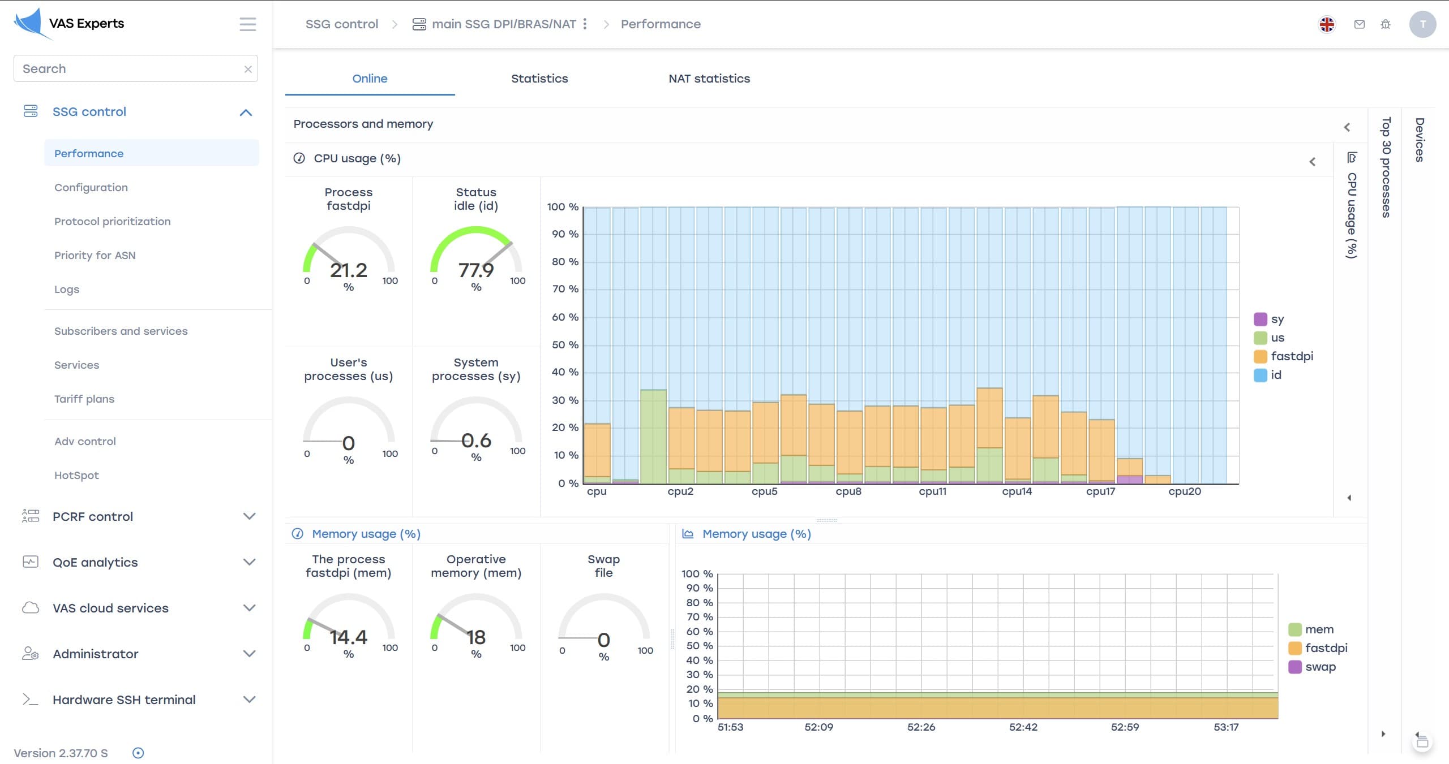Image resolution: width=1449 pixels, height=764 pixels.
Task: Toggle the us series in the CPU legend
Action: [x=1269, y=338]
